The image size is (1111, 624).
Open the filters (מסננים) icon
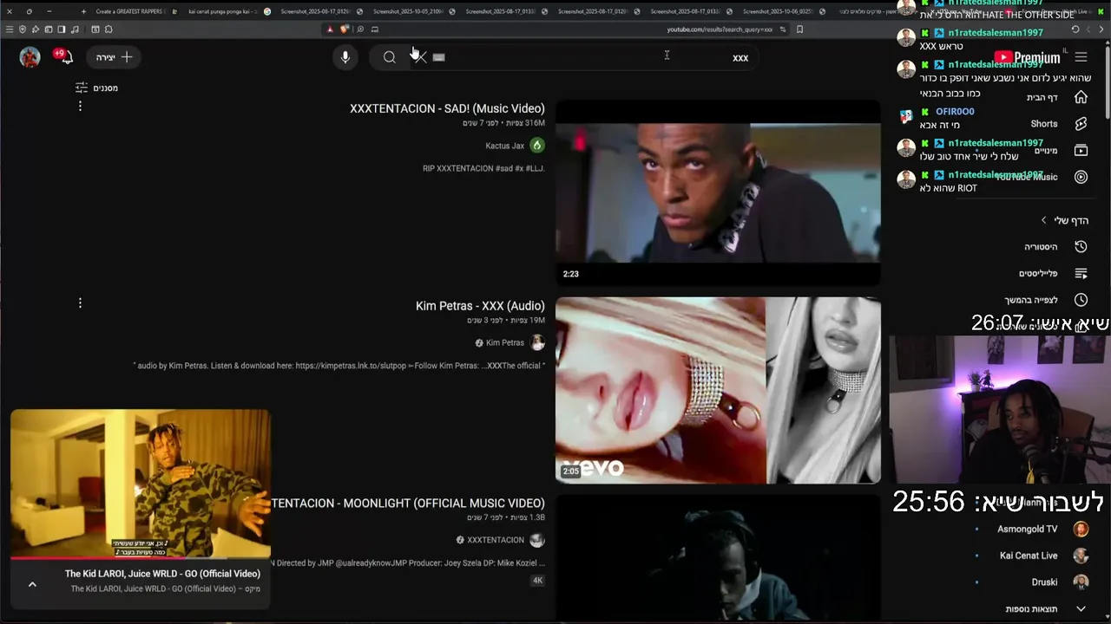point(82,88)
